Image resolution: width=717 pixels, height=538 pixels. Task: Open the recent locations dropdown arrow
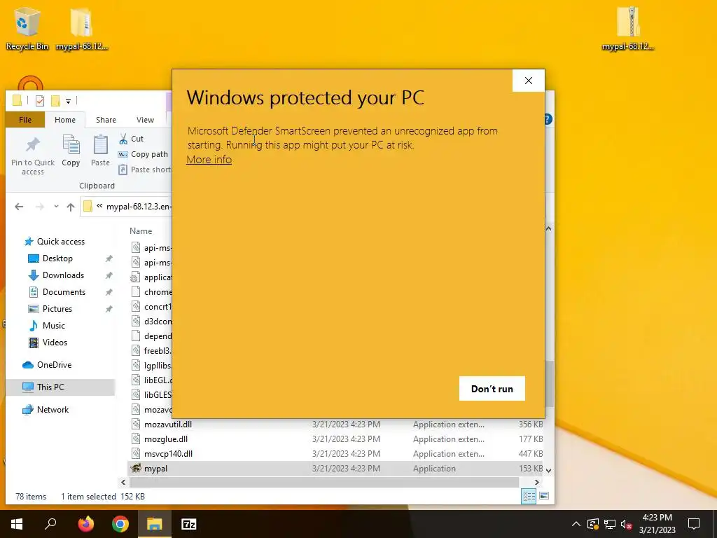(x=56, y=207)
